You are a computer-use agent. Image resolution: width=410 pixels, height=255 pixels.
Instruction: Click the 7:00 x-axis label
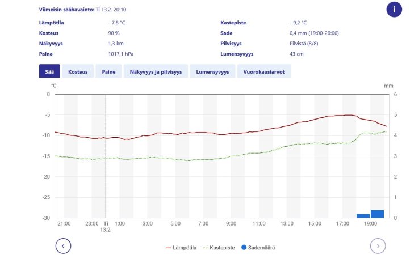pyautogui.click(x=203, y=223)
